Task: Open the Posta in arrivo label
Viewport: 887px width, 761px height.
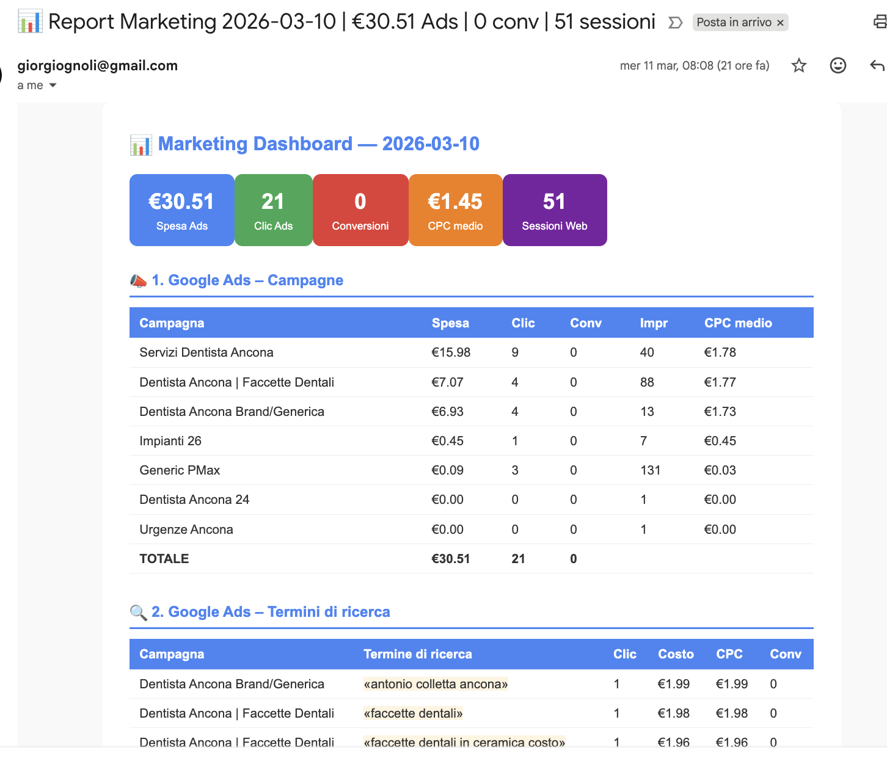Action: (x=734, y=23)
